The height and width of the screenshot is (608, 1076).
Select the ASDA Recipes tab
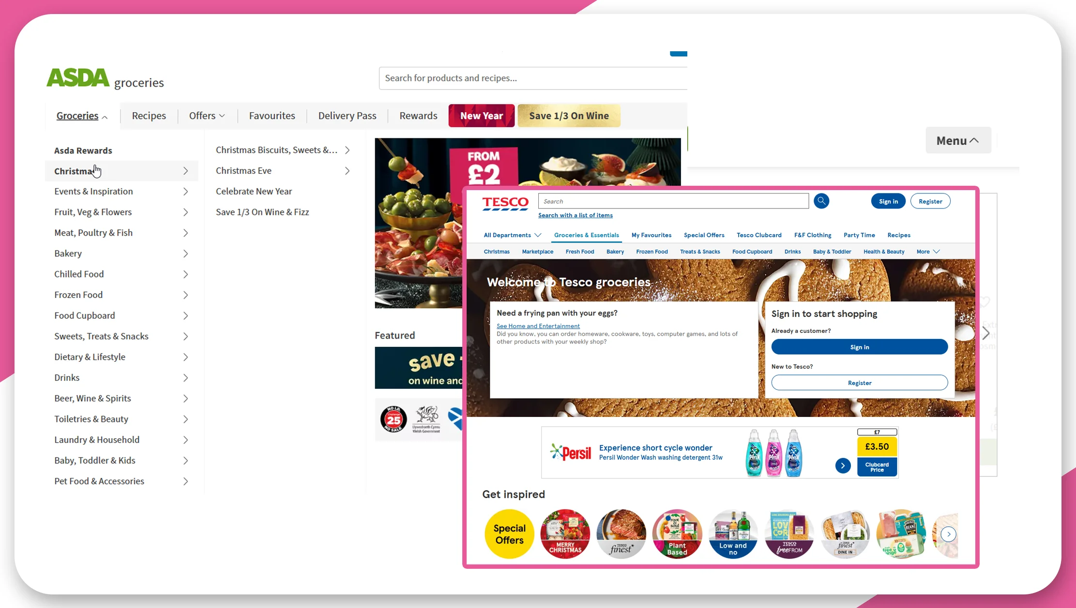click(149, 115)
